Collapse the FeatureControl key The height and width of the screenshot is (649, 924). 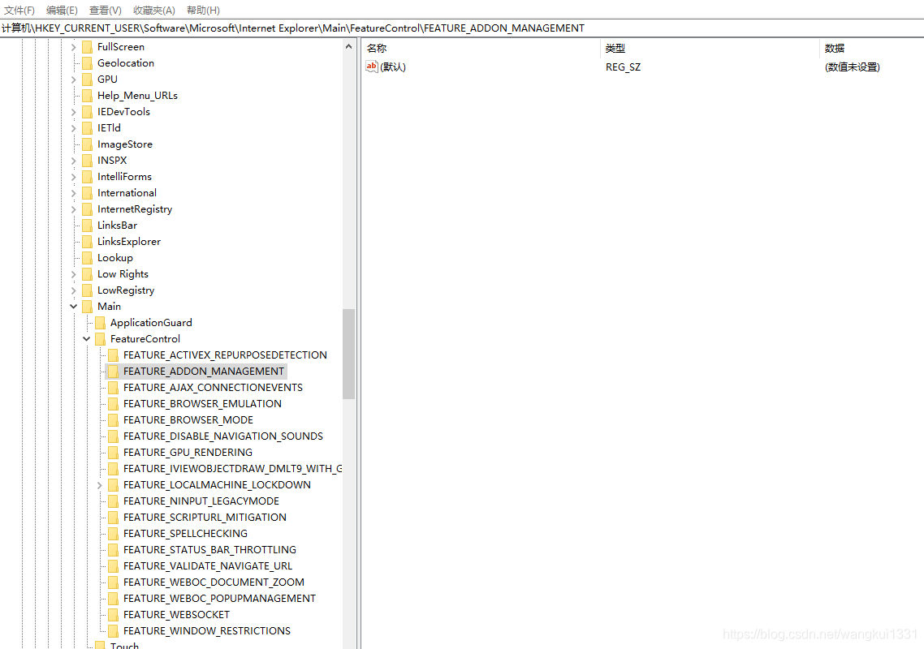87,338
